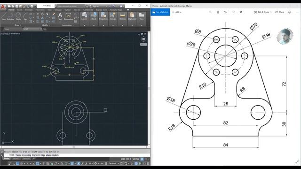Click the viewport vertical scrollbar

149,89
